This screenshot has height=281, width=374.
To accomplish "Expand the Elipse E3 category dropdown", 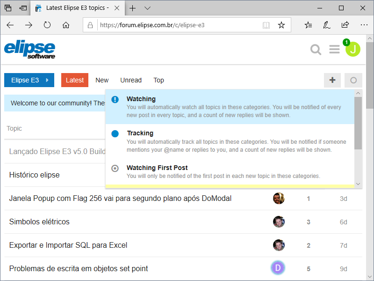I will click(29, 80).
